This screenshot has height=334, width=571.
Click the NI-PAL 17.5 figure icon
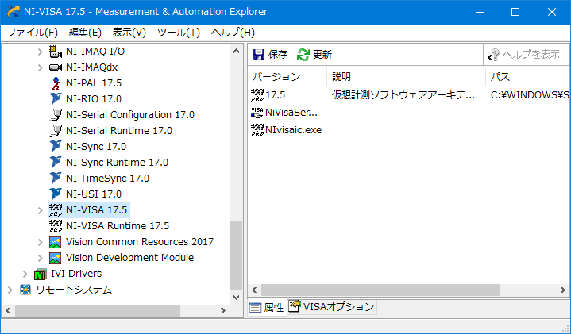click(56, 83)
